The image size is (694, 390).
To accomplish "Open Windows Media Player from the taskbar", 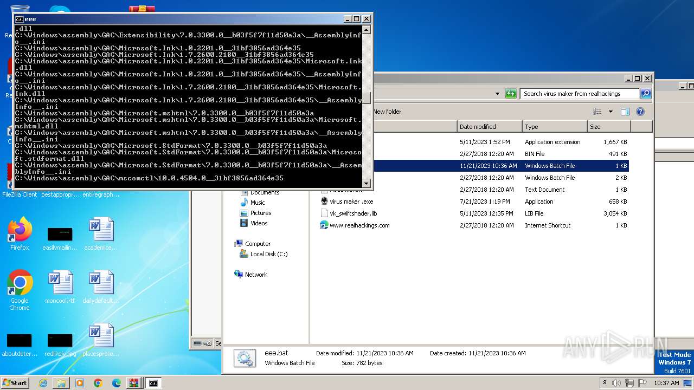I will [80, 383].
